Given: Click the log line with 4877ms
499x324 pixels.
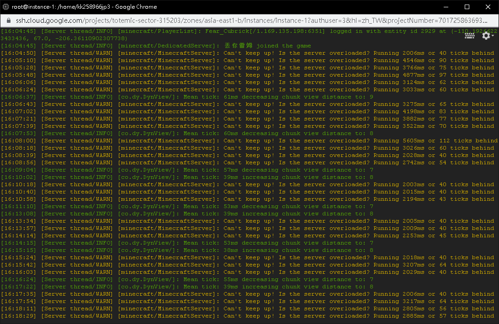Looking at the screenshot, I should tap(247, 75).
